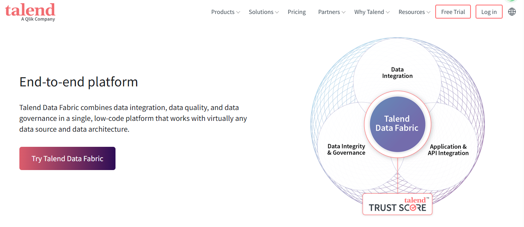Expand the Resources chevron arrow
Screen dimensions: 524x227
428,12
